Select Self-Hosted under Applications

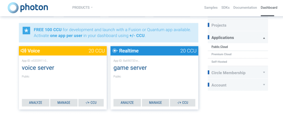click(219, 62)
